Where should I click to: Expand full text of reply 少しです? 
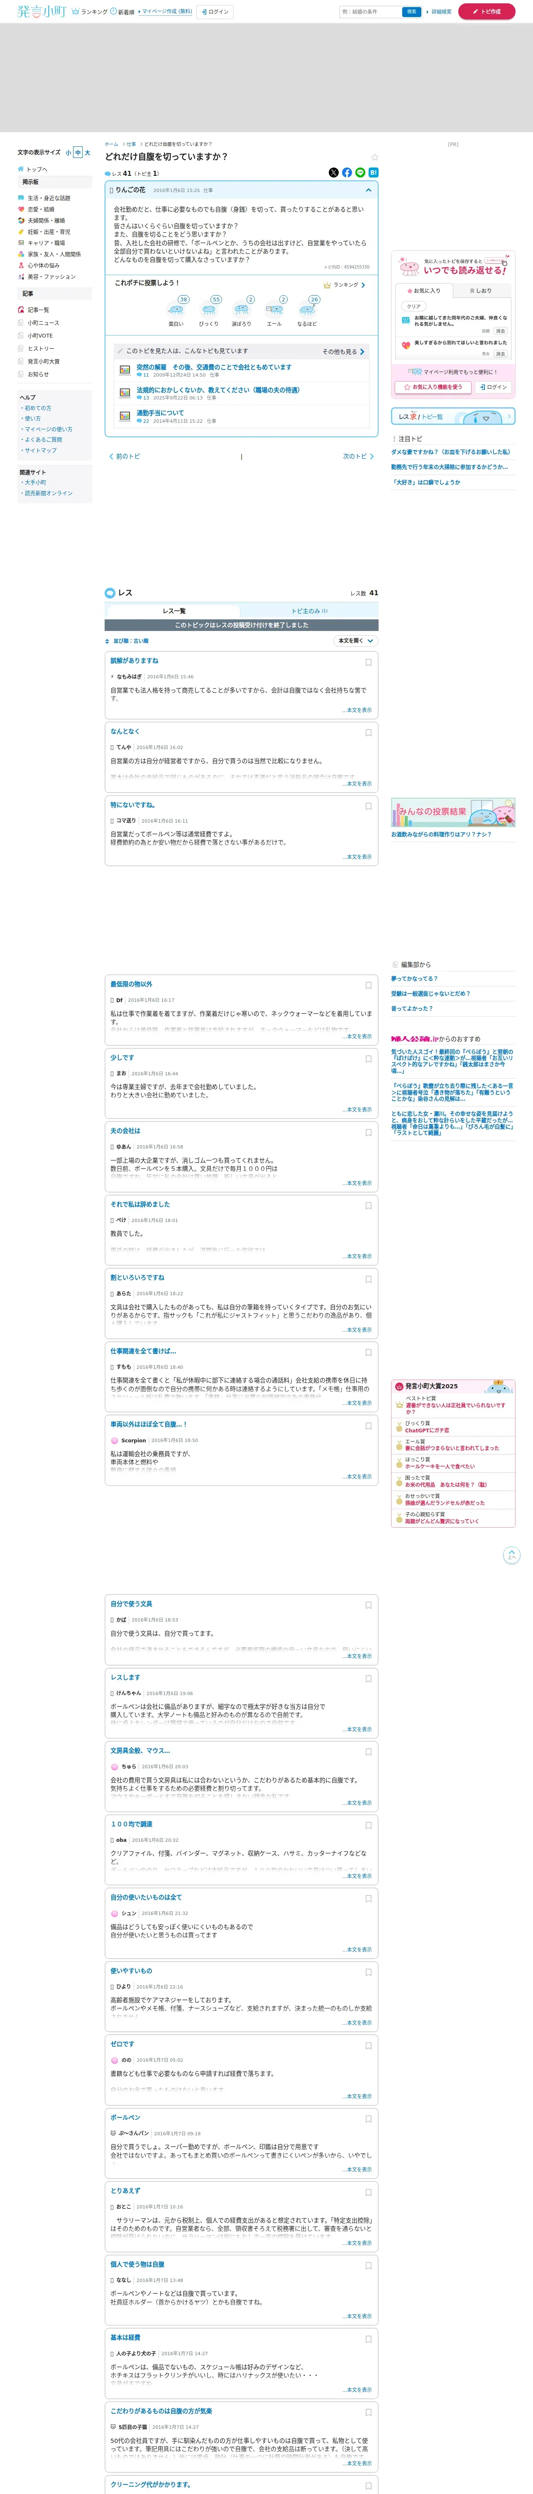(357, 1109)
